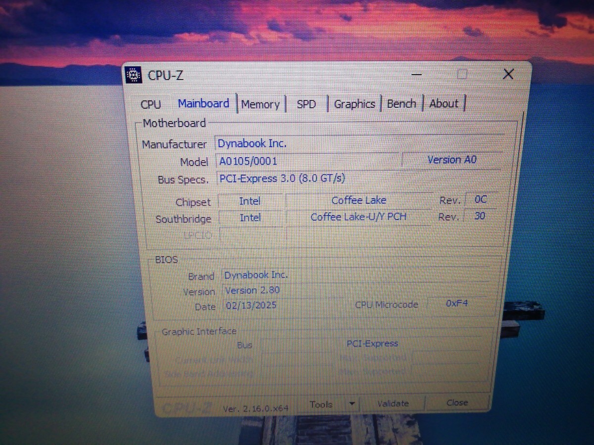
Task: Click the CPU Microcode label
Action: pyautogui.click(x=387, y=305)
